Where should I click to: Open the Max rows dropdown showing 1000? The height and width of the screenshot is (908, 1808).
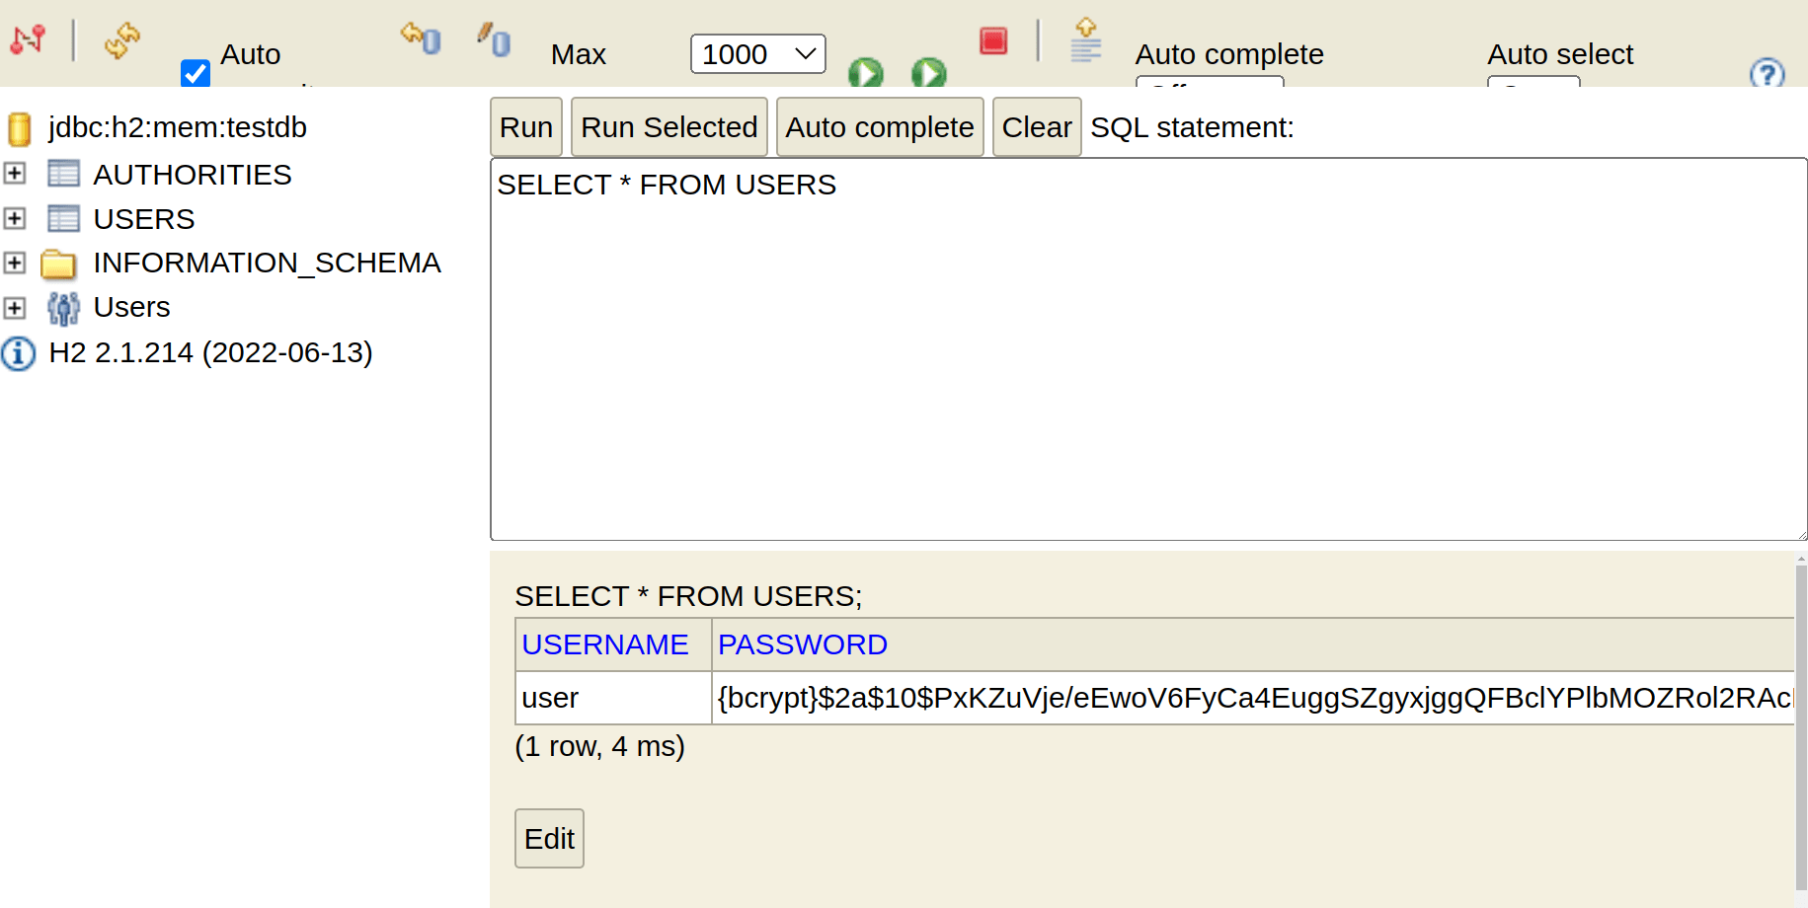click(x=756, y=53)
